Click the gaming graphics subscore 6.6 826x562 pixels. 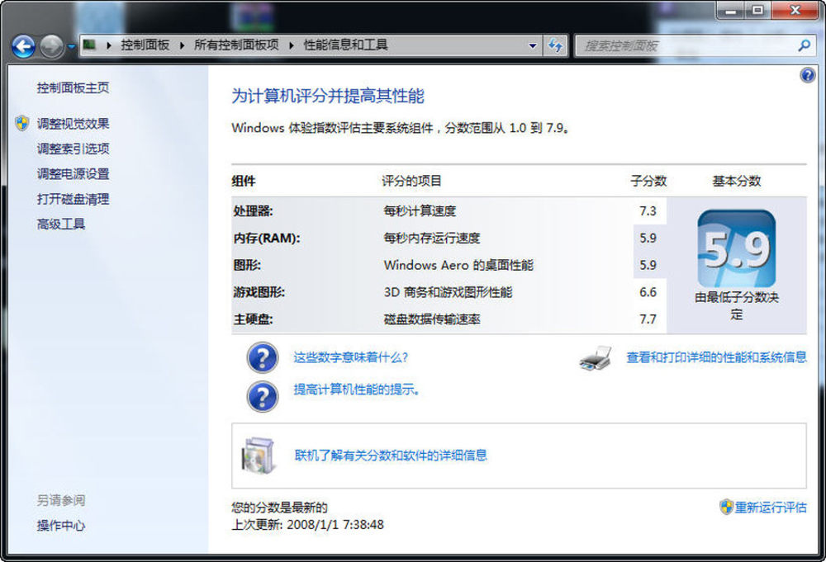[648, 293]
